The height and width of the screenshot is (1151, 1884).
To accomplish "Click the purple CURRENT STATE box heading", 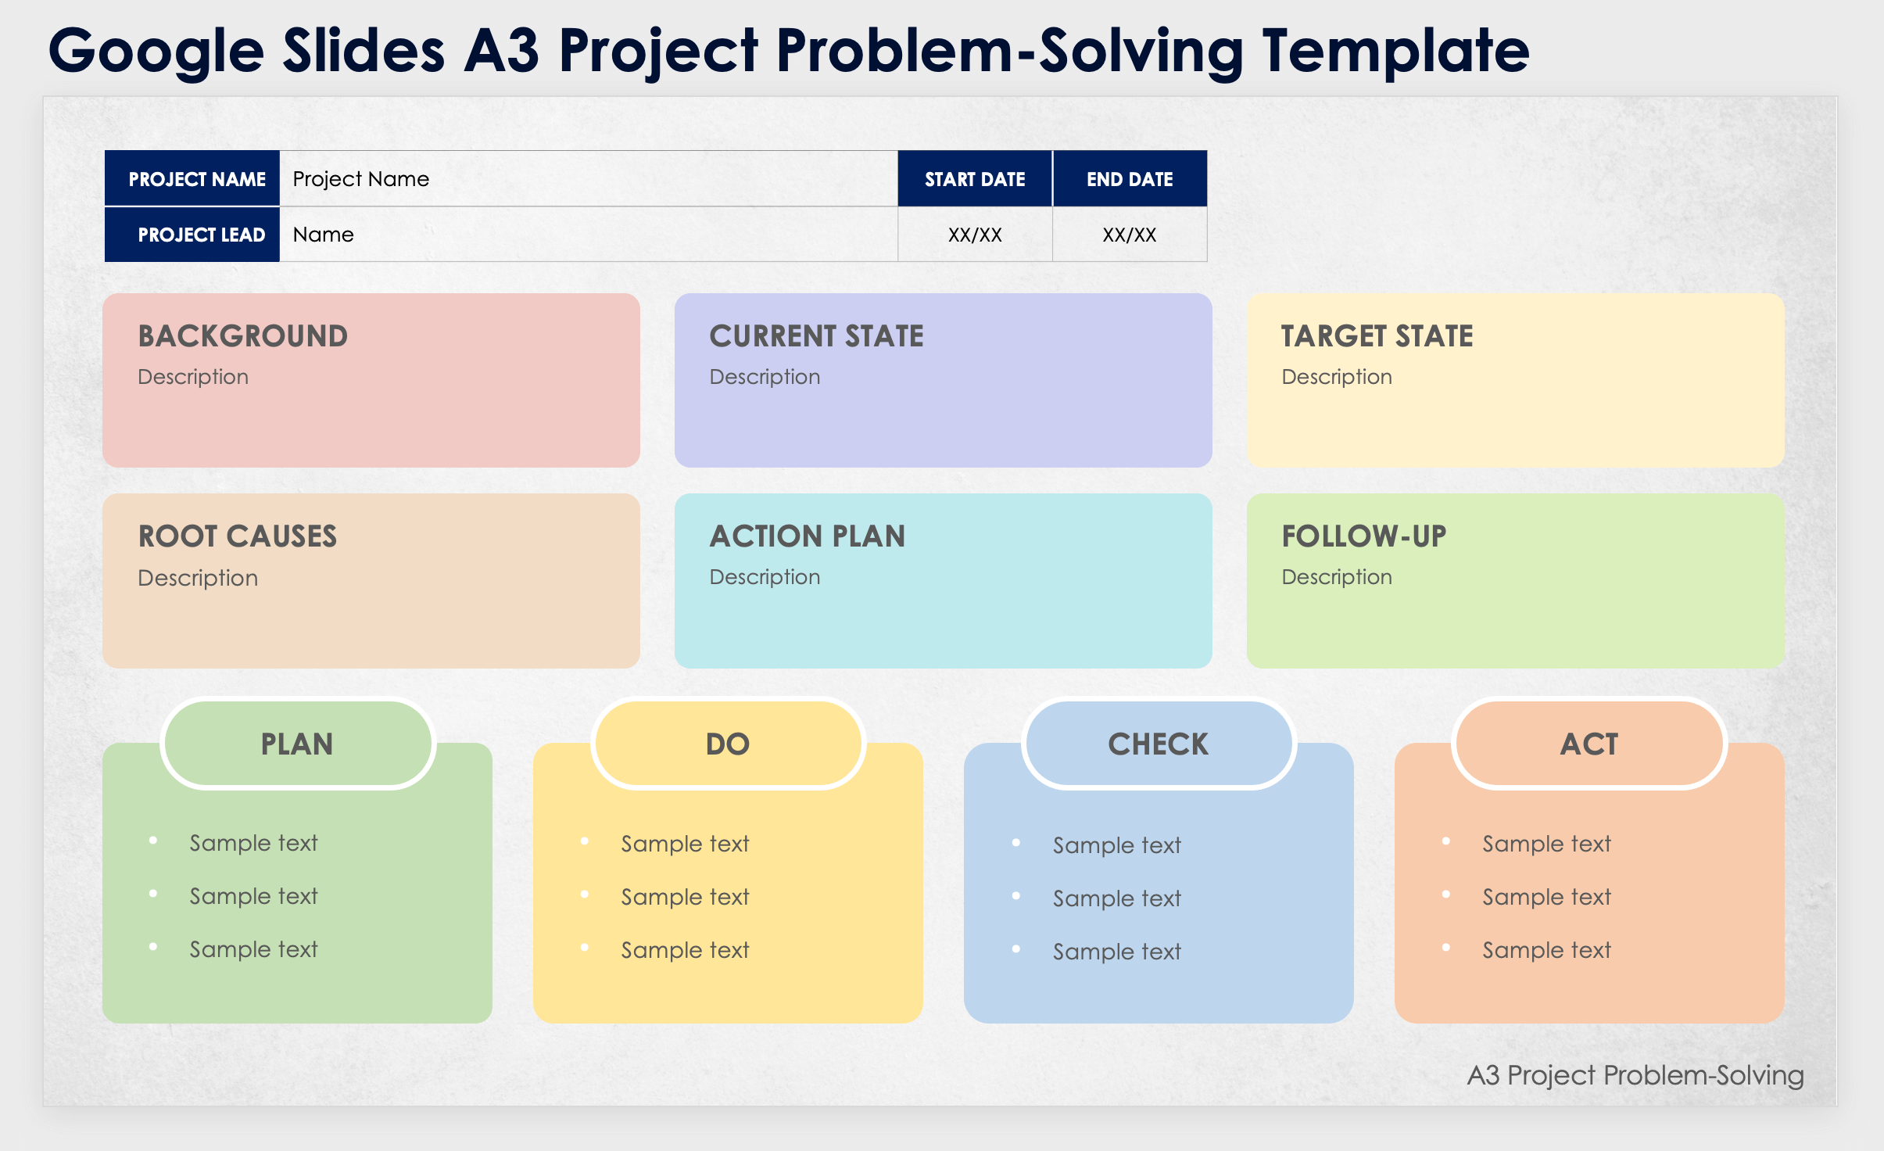I will click(816, 336).
